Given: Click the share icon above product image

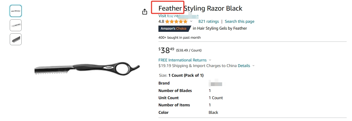Looking at the screenshot, I should coord(145,12).
